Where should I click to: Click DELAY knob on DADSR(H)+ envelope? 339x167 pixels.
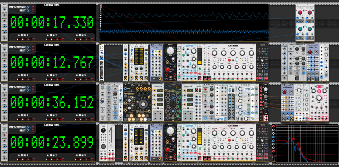[x=240, y=89]
